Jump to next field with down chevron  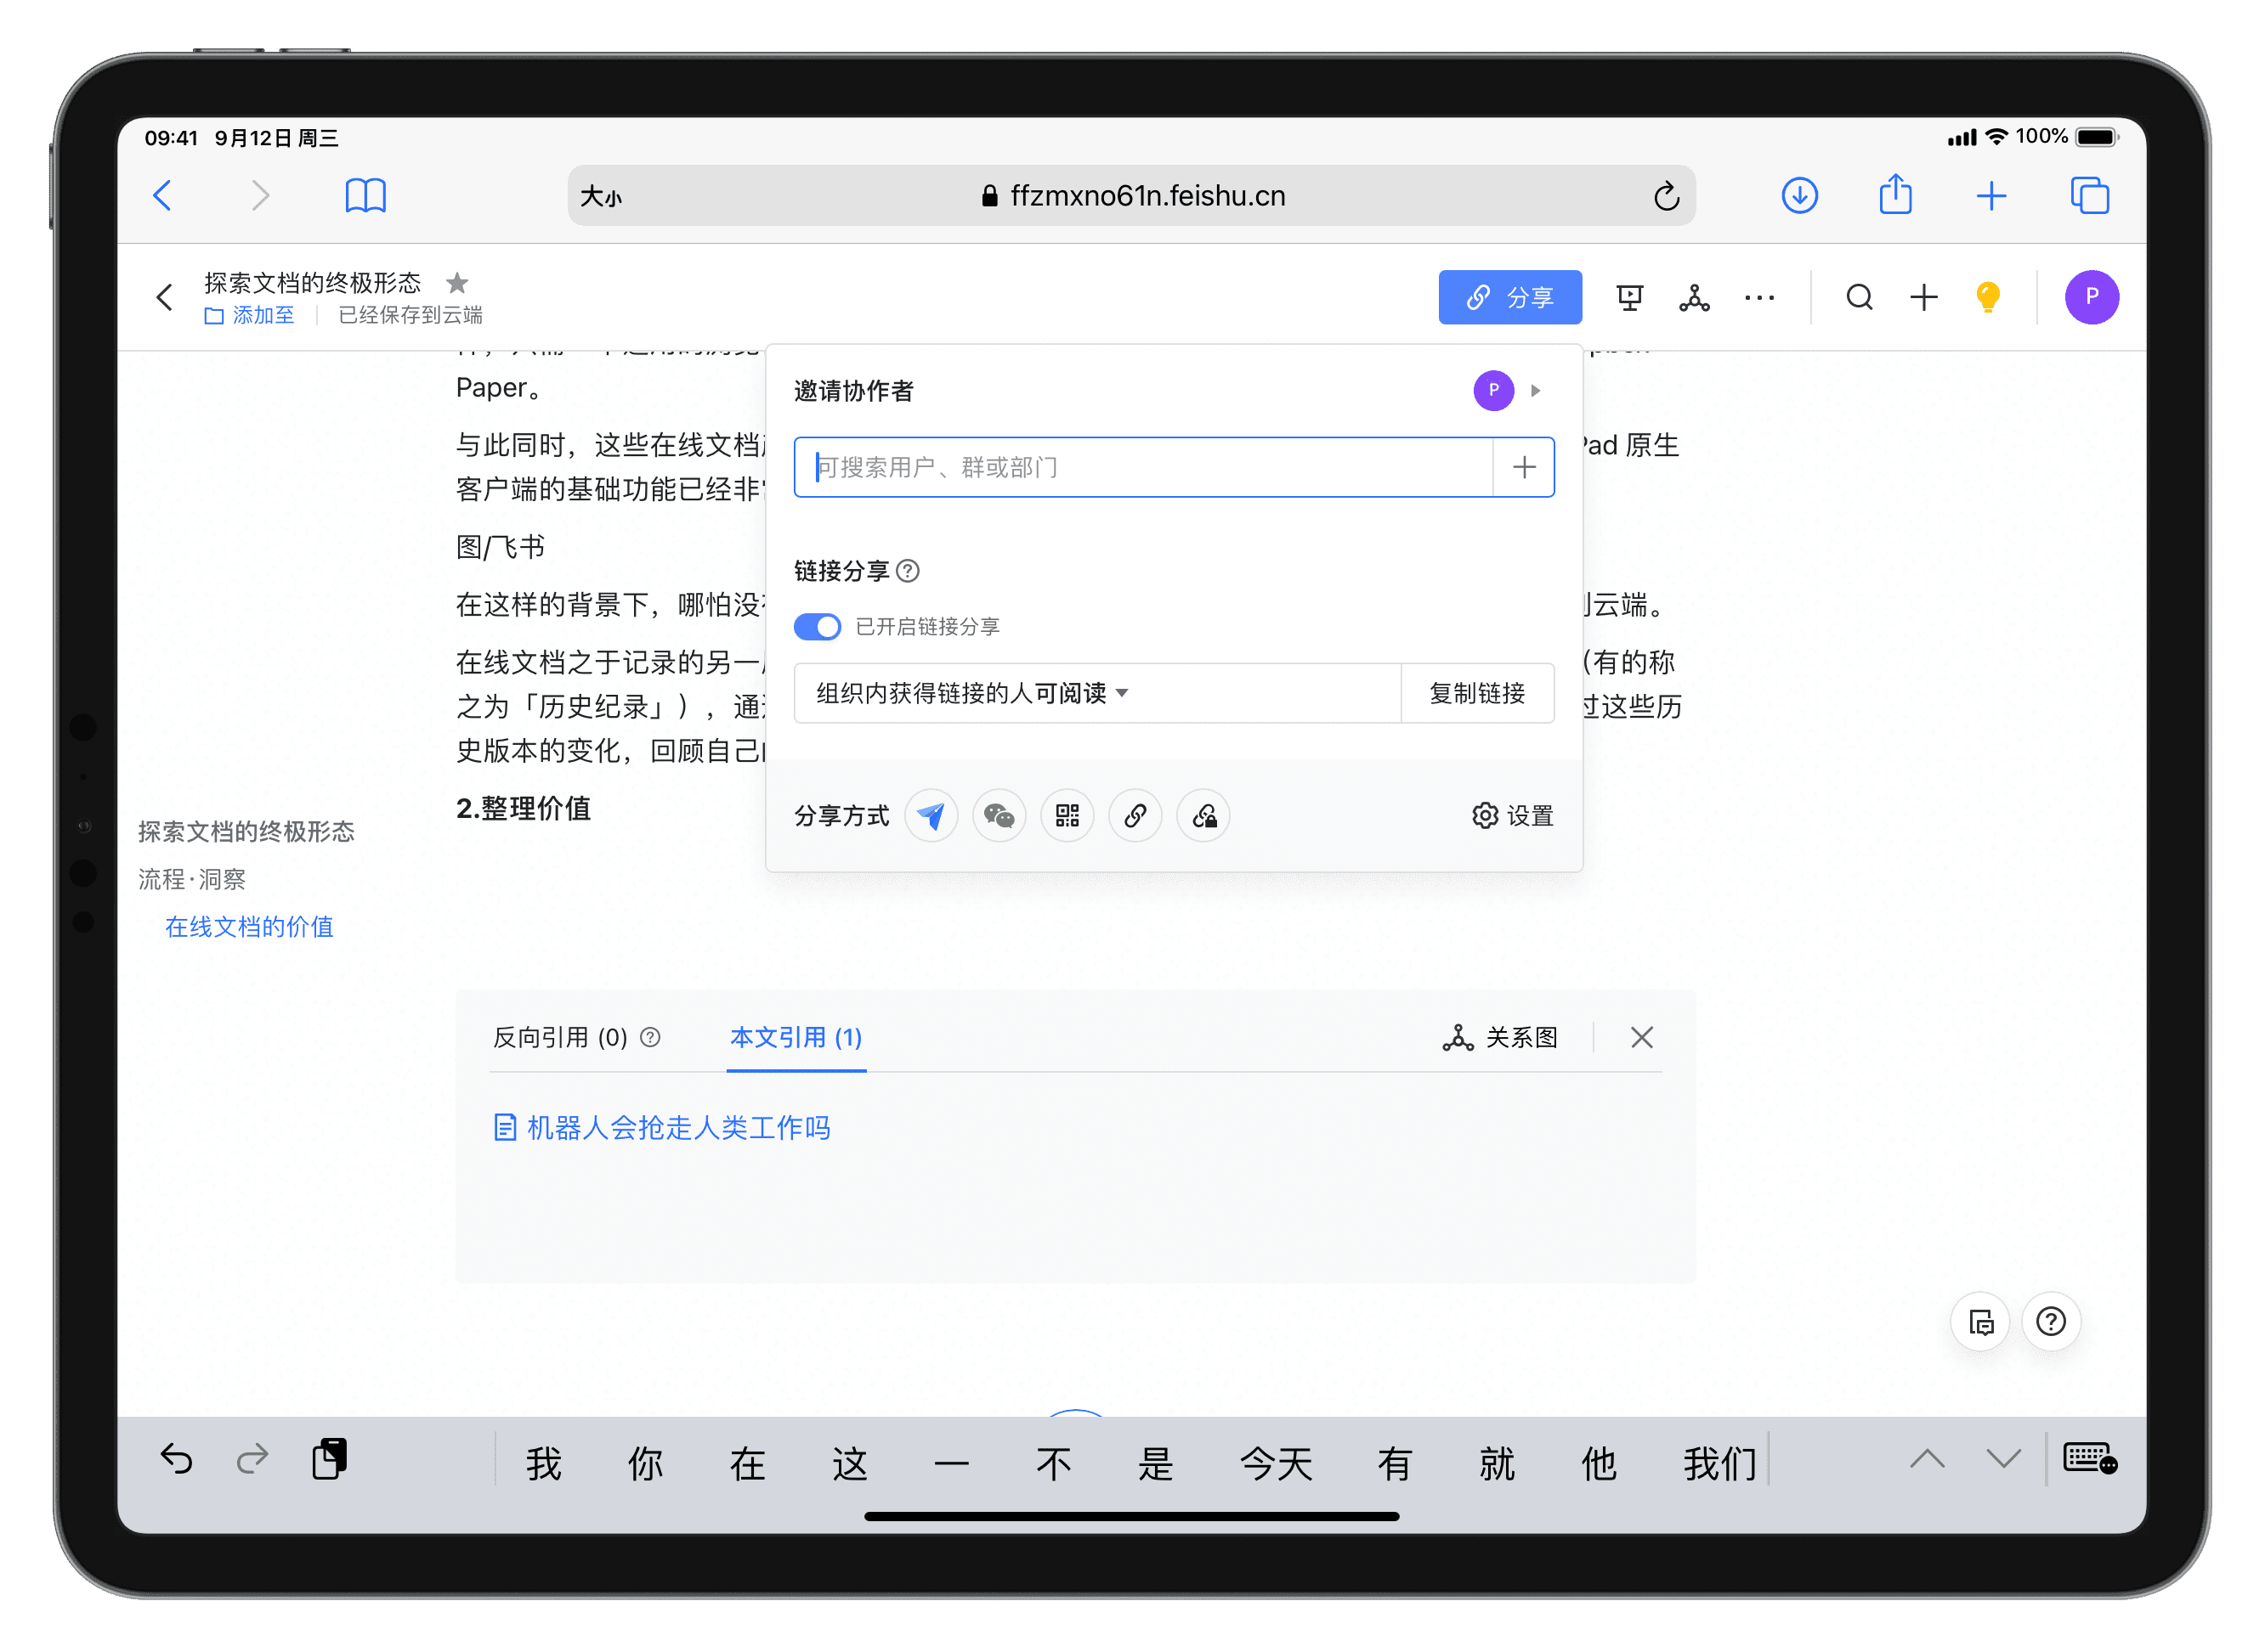coord(2003,1459)
